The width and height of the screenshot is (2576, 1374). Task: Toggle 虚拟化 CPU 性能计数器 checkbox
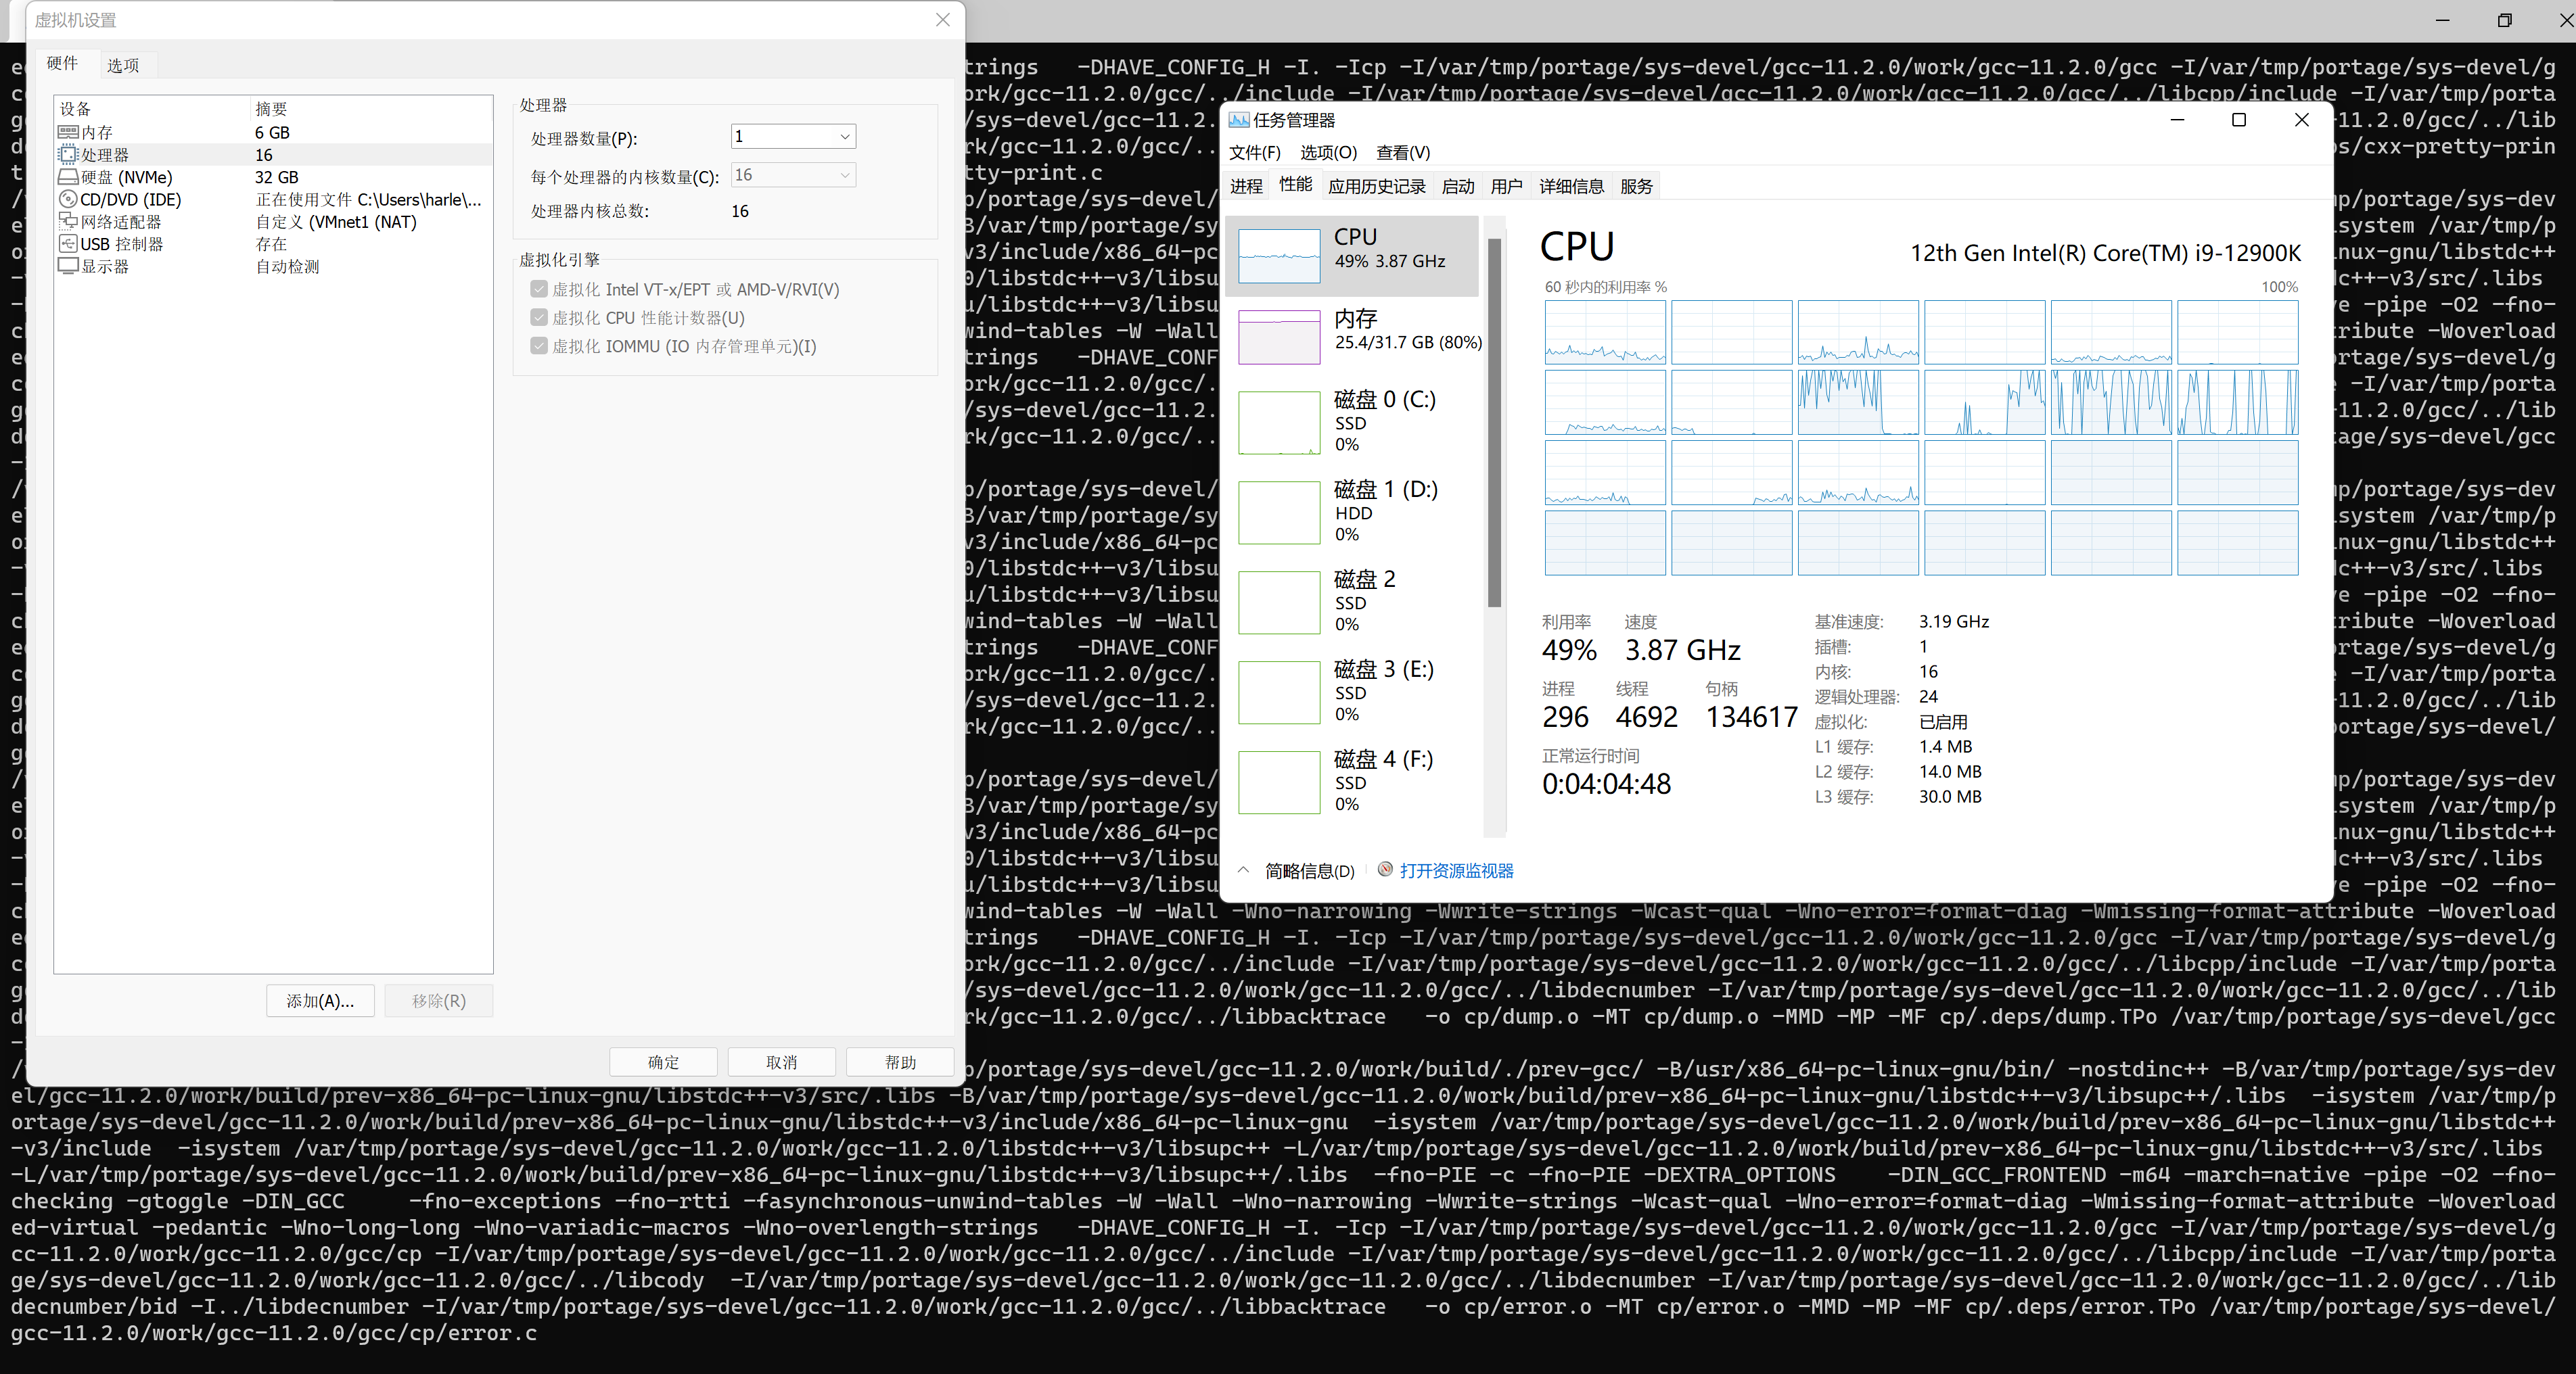click(539, 318)
